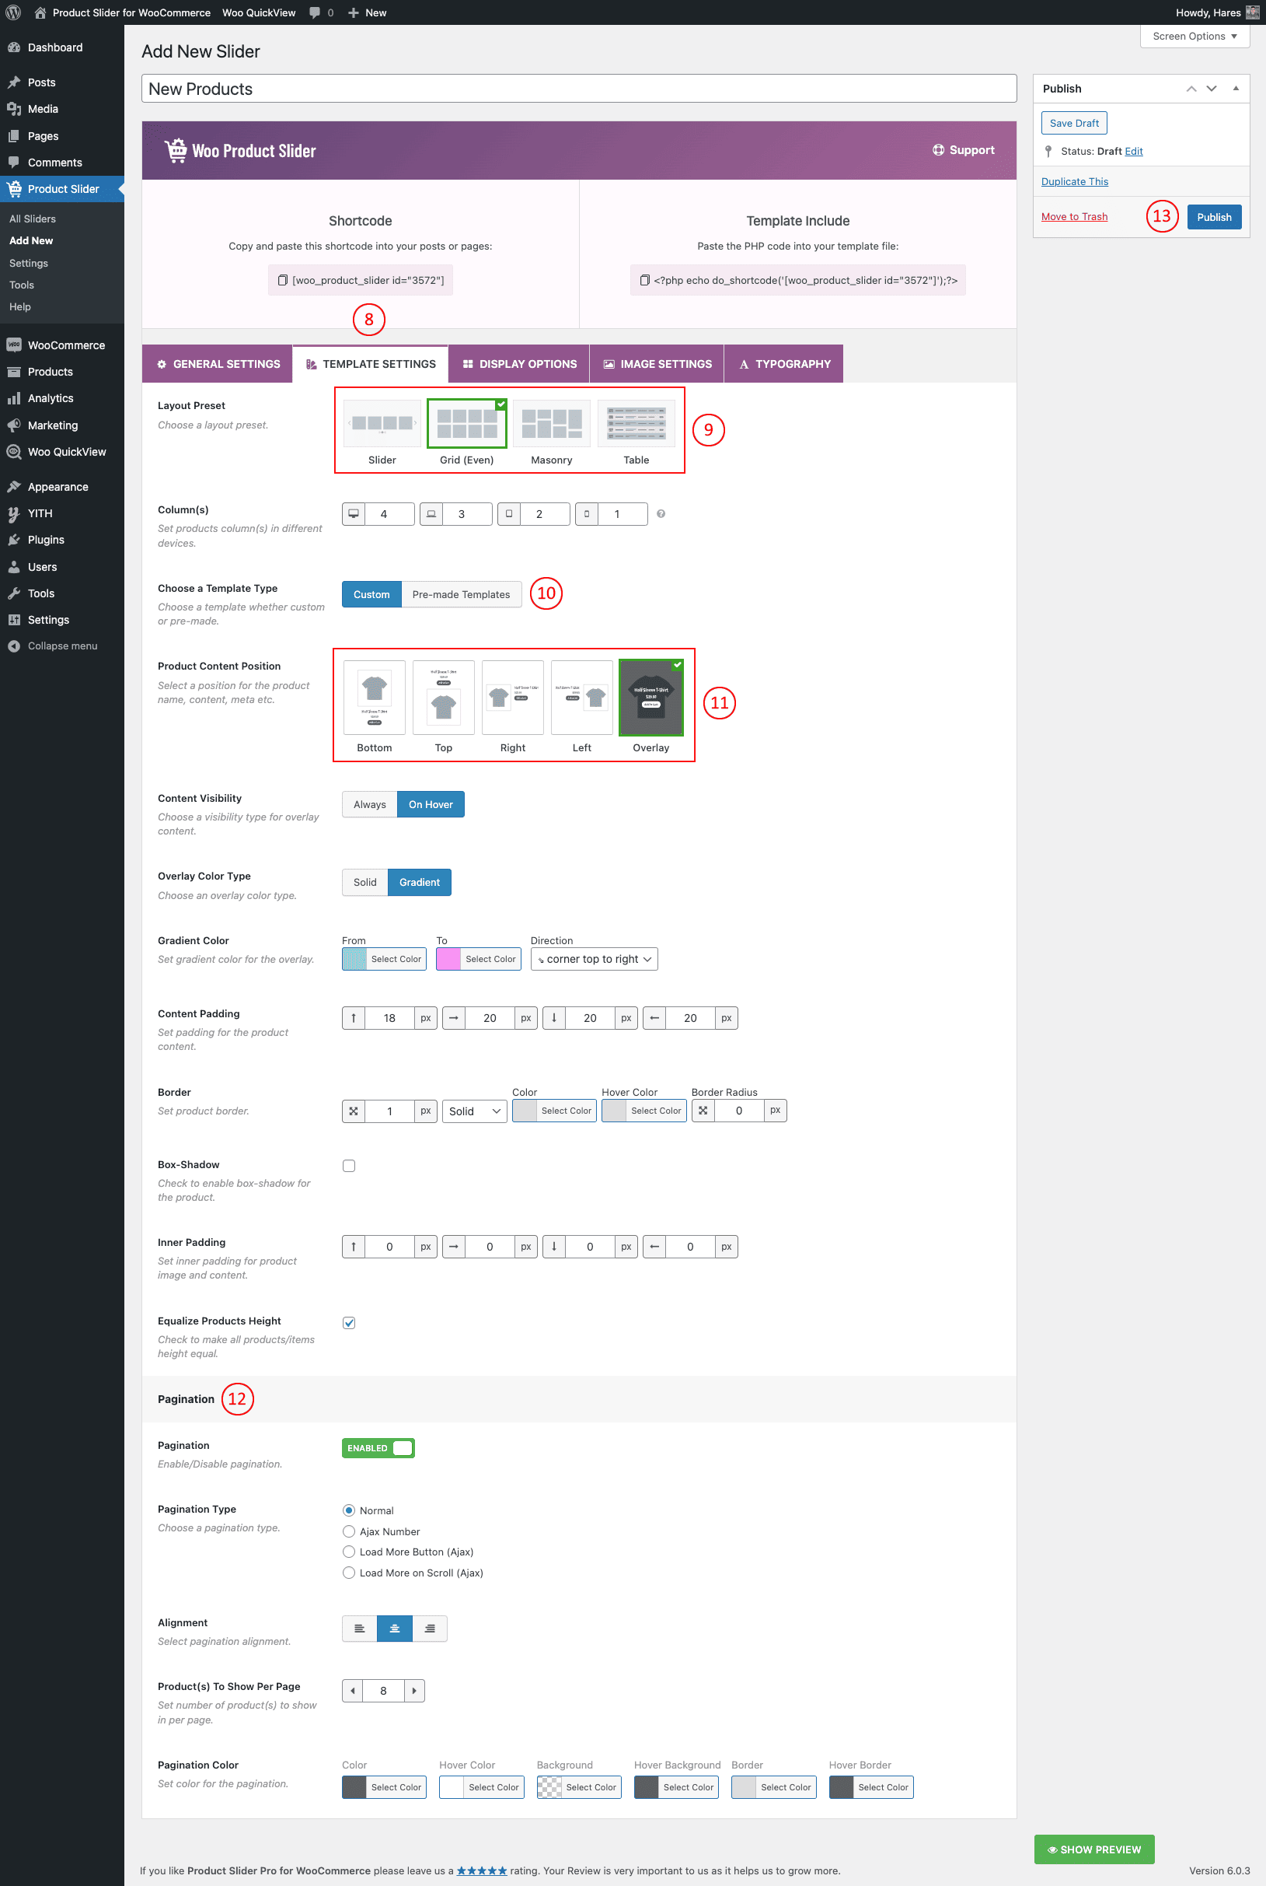Click the Columns help question mark icon
Image resolution: width=1266 pixels, height=1886 pixels.
click(661, 513)
